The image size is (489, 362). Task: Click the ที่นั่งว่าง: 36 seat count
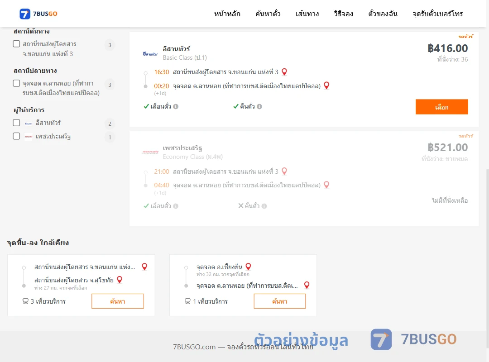coord(452,59)
